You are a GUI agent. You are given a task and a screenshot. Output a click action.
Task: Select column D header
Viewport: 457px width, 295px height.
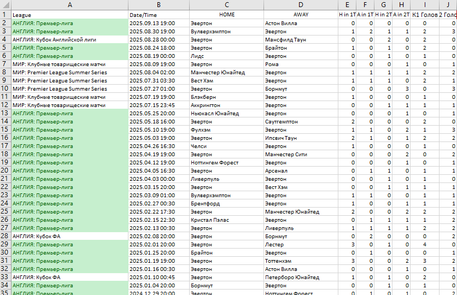click(300, 4)
